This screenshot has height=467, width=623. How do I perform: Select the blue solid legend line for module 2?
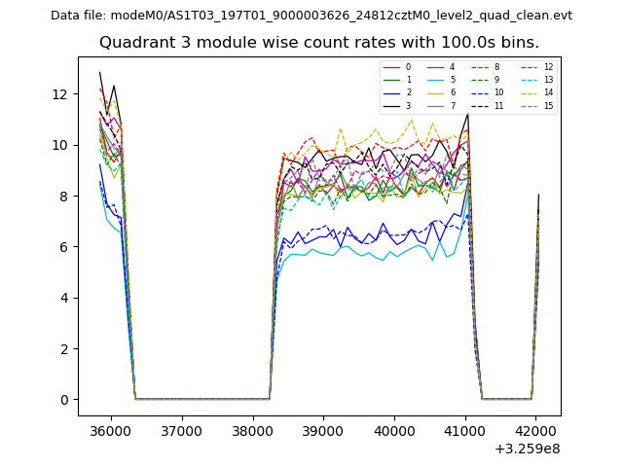(x=391, y=92)
